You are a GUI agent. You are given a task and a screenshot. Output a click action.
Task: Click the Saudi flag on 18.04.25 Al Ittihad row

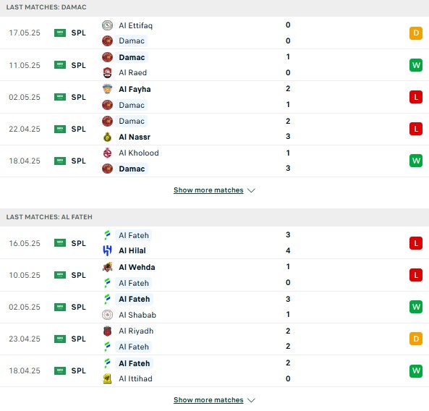click(60, 370)
